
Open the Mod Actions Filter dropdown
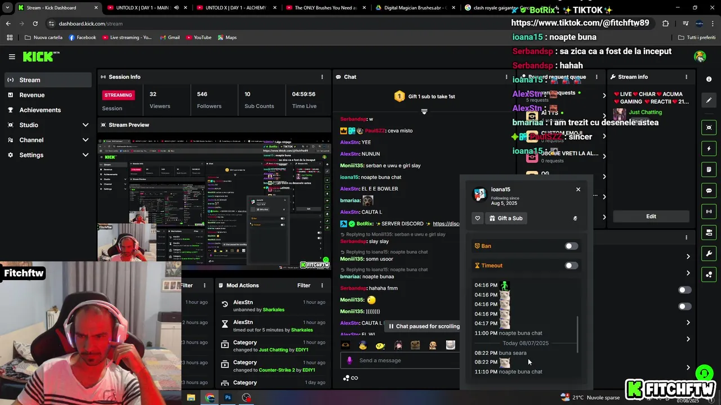point(304,285)
